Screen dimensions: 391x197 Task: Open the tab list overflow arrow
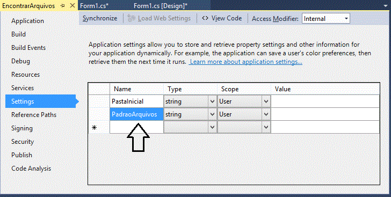coord(387,5)
